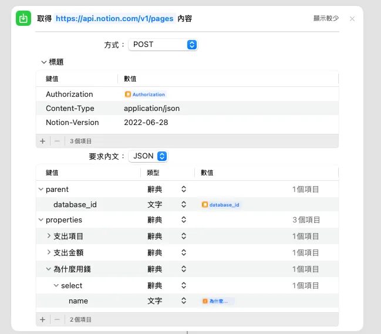The width and height of the screenshot is (381, 334).
Task: Open the 要求內文 JSON body type dropdown
Action: (x=148, y=156)
